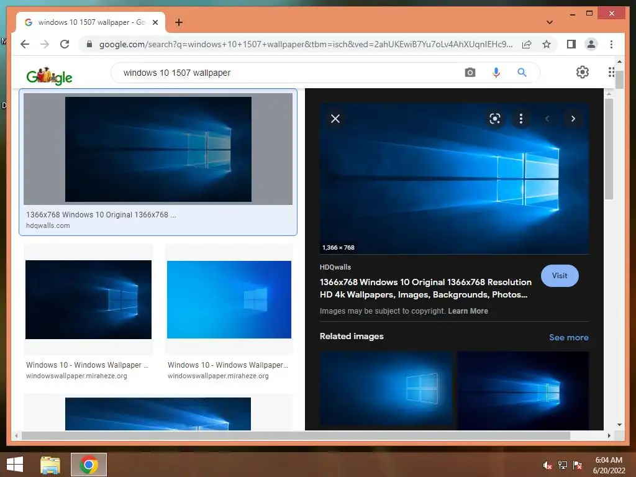Viewport: 636px width, 477px height.
Task: Open the first related image thumbnail
Action: (x=386, y=389)
